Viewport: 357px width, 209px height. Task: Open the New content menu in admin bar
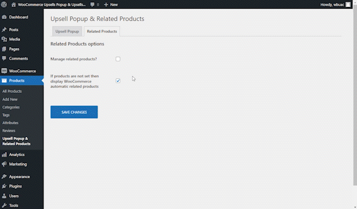(111, 5)
